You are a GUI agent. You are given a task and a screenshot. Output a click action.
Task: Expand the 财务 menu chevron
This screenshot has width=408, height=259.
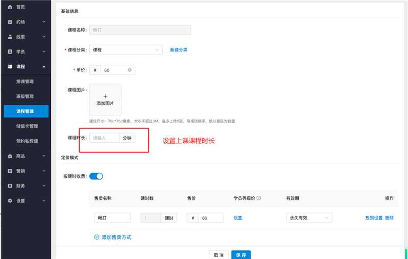click(x=44, y=186)
